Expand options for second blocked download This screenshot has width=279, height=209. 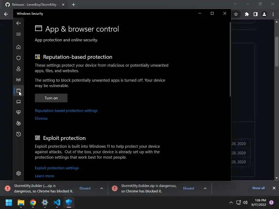(205, 188)
